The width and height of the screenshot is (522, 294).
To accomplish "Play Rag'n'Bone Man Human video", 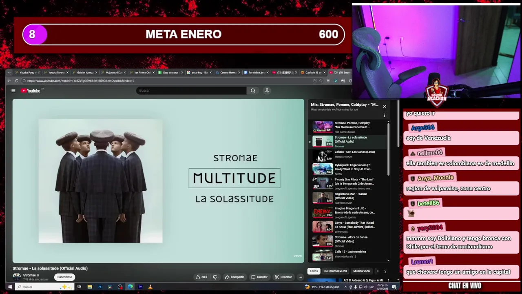I will click(348, 198).
